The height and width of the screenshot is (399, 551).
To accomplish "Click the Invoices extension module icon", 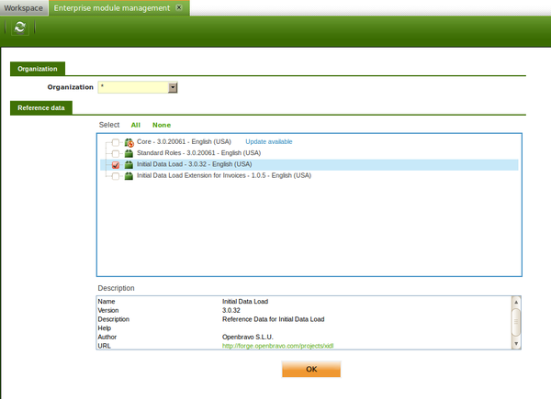I will tap(129, 176).
